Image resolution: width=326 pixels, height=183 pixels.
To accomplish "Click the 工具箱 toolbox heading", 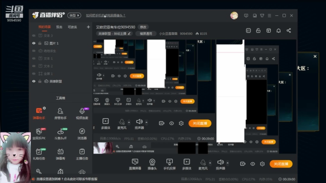I will coord(61,98).
